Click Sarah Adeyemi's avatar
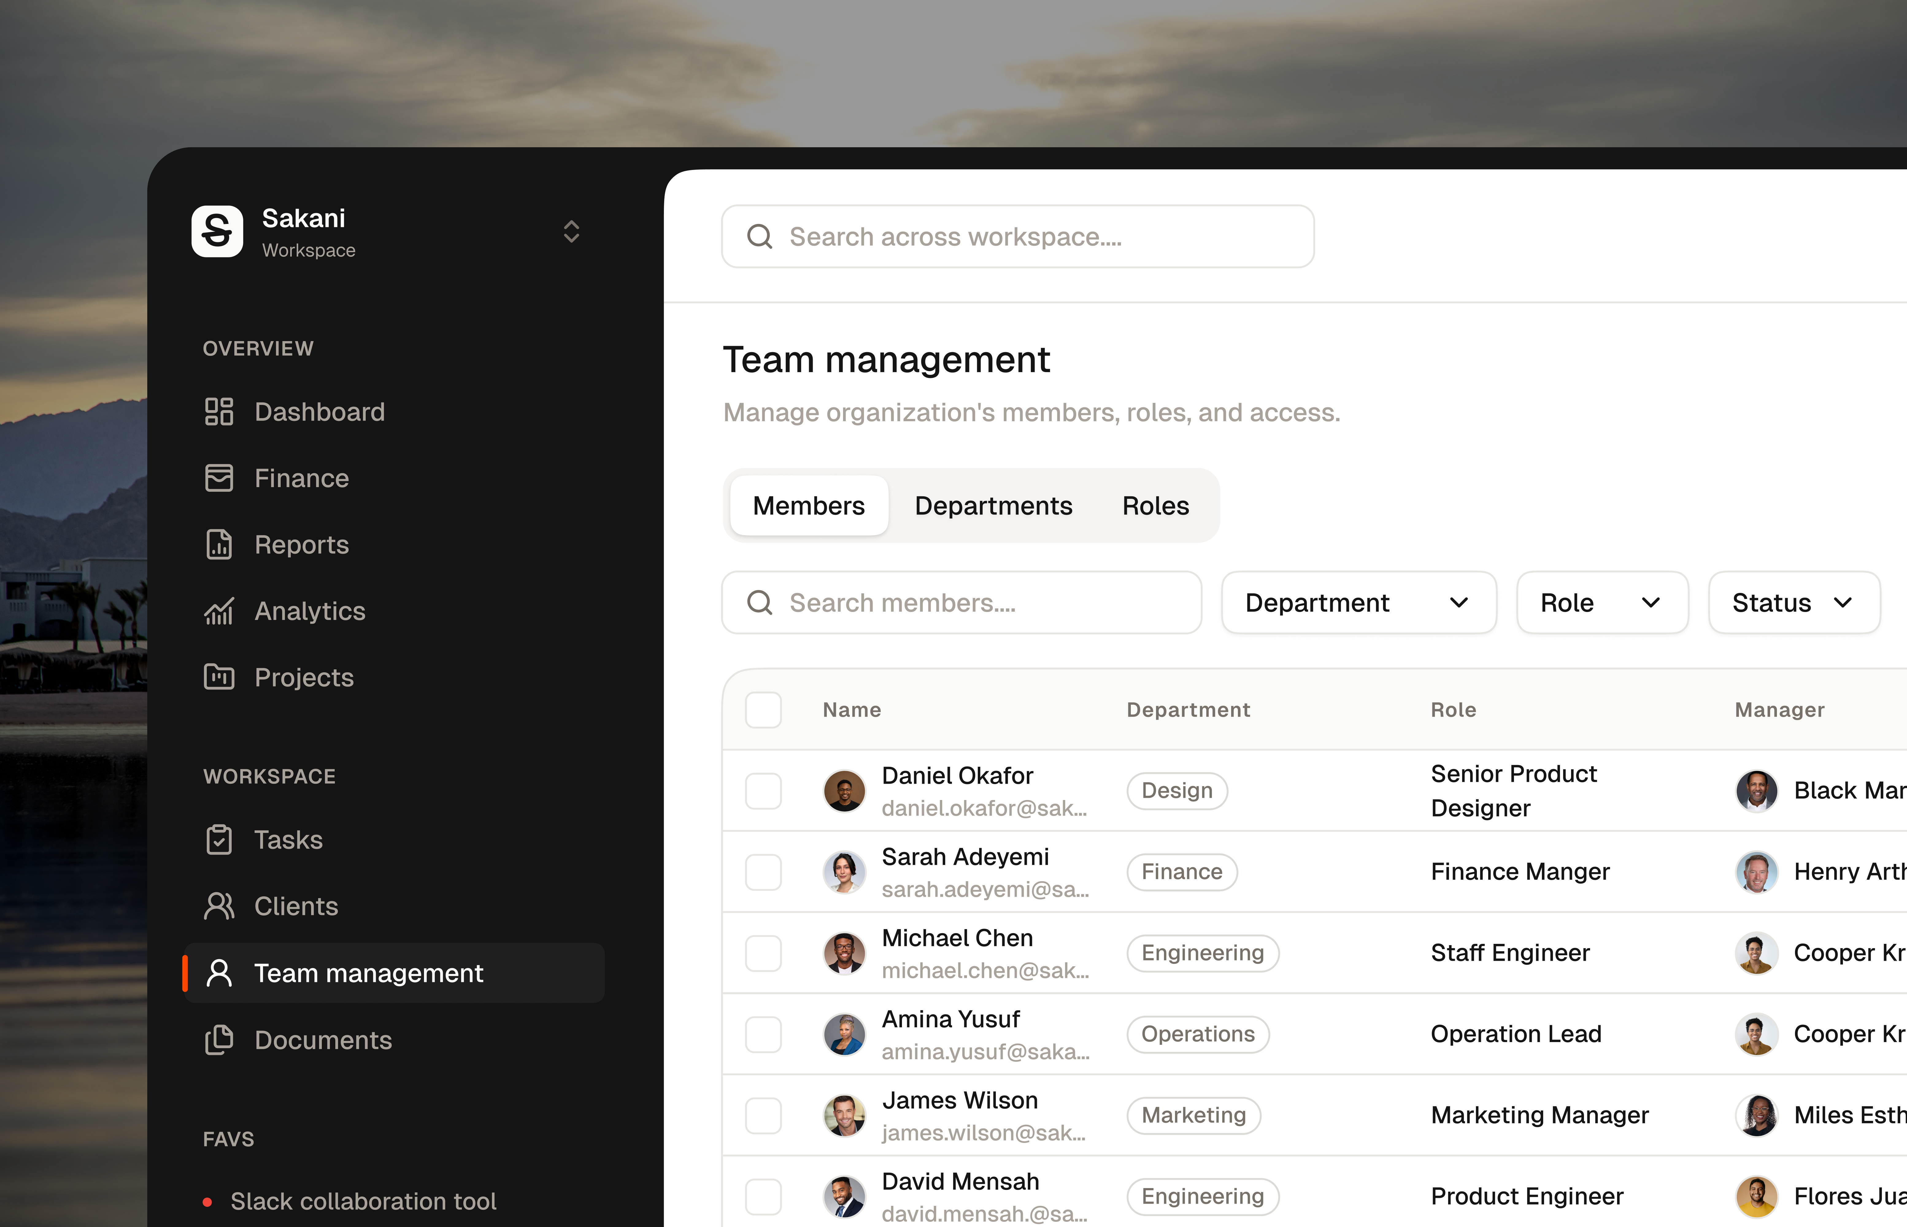The image size is (1907, 1227). [844, 872]
